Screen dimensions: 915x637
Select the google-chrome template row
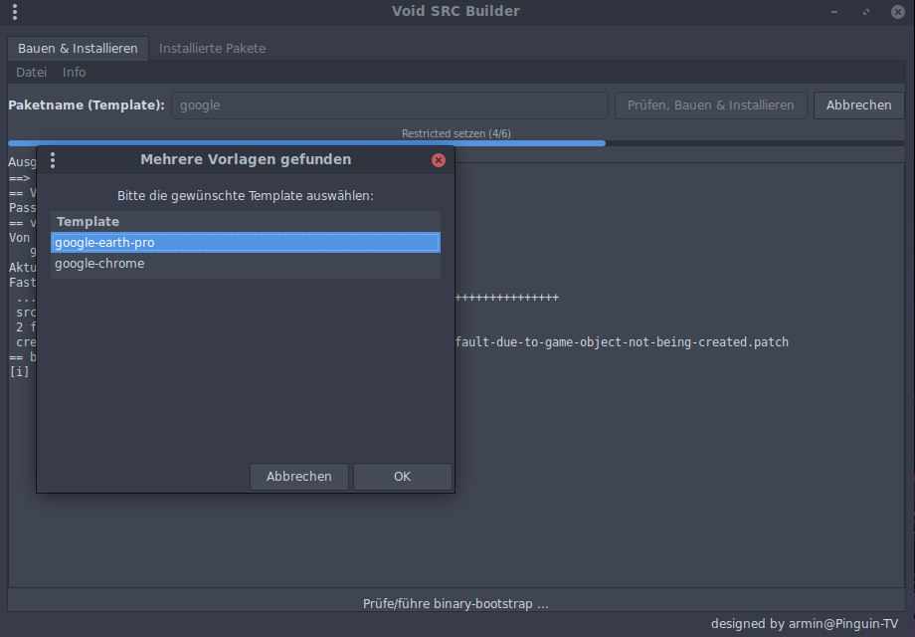tap(246, 264)
